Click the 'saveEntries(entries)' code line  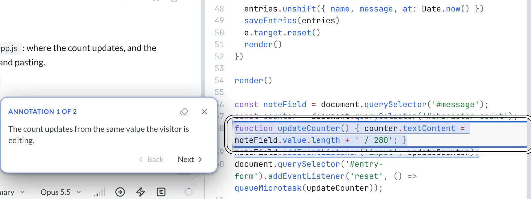click(x=292, y=21)
